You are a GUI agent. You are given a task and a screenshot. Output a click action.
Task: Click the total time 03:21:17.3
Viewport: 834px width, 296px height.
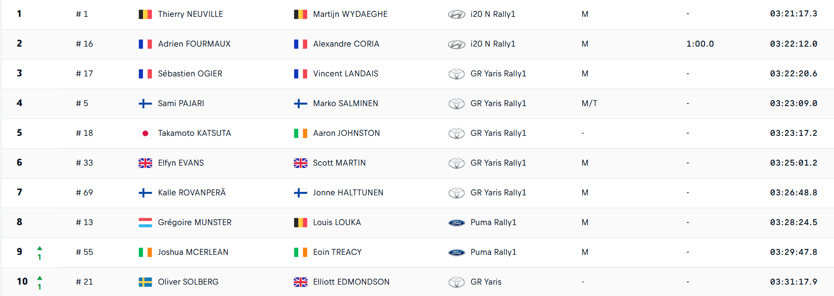tap(793, 14)
